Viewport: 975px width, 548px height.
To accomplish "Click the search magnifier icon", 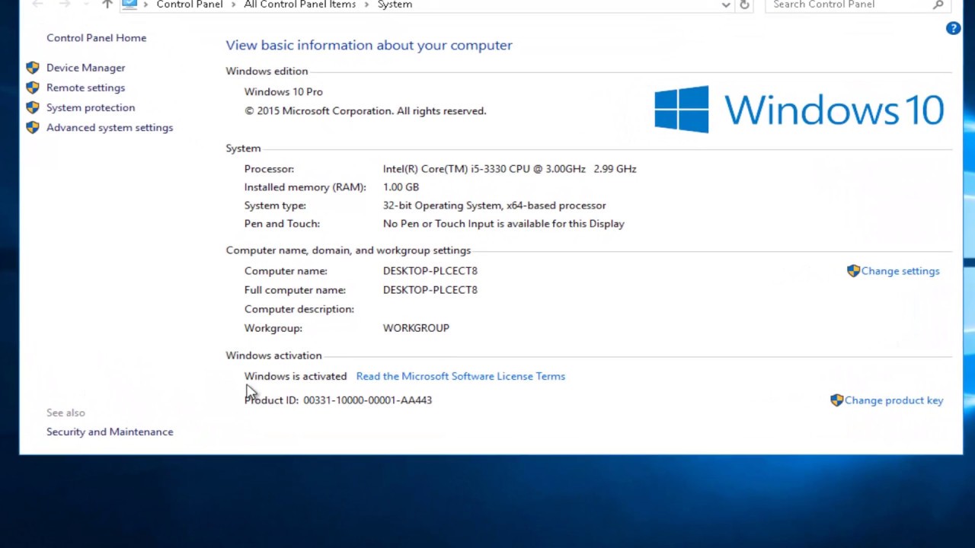I will tap(938, 5).
